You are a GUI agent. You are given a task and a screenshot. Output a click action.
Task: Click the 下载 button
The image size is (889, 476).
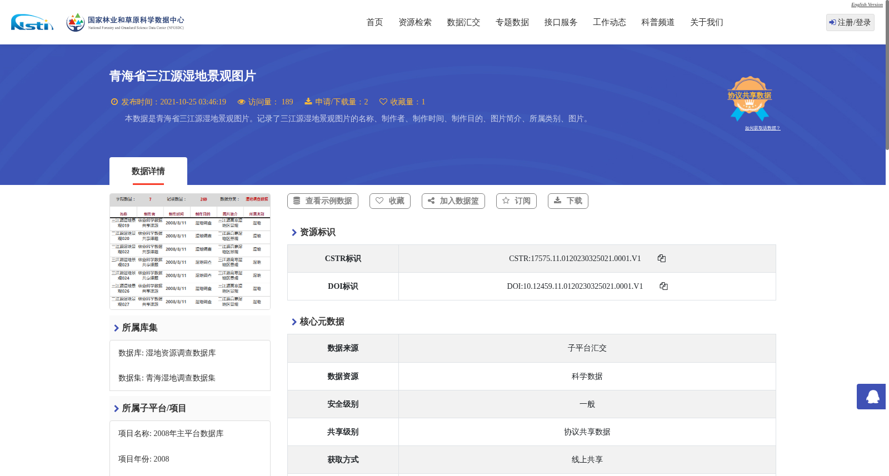point(568,201)
